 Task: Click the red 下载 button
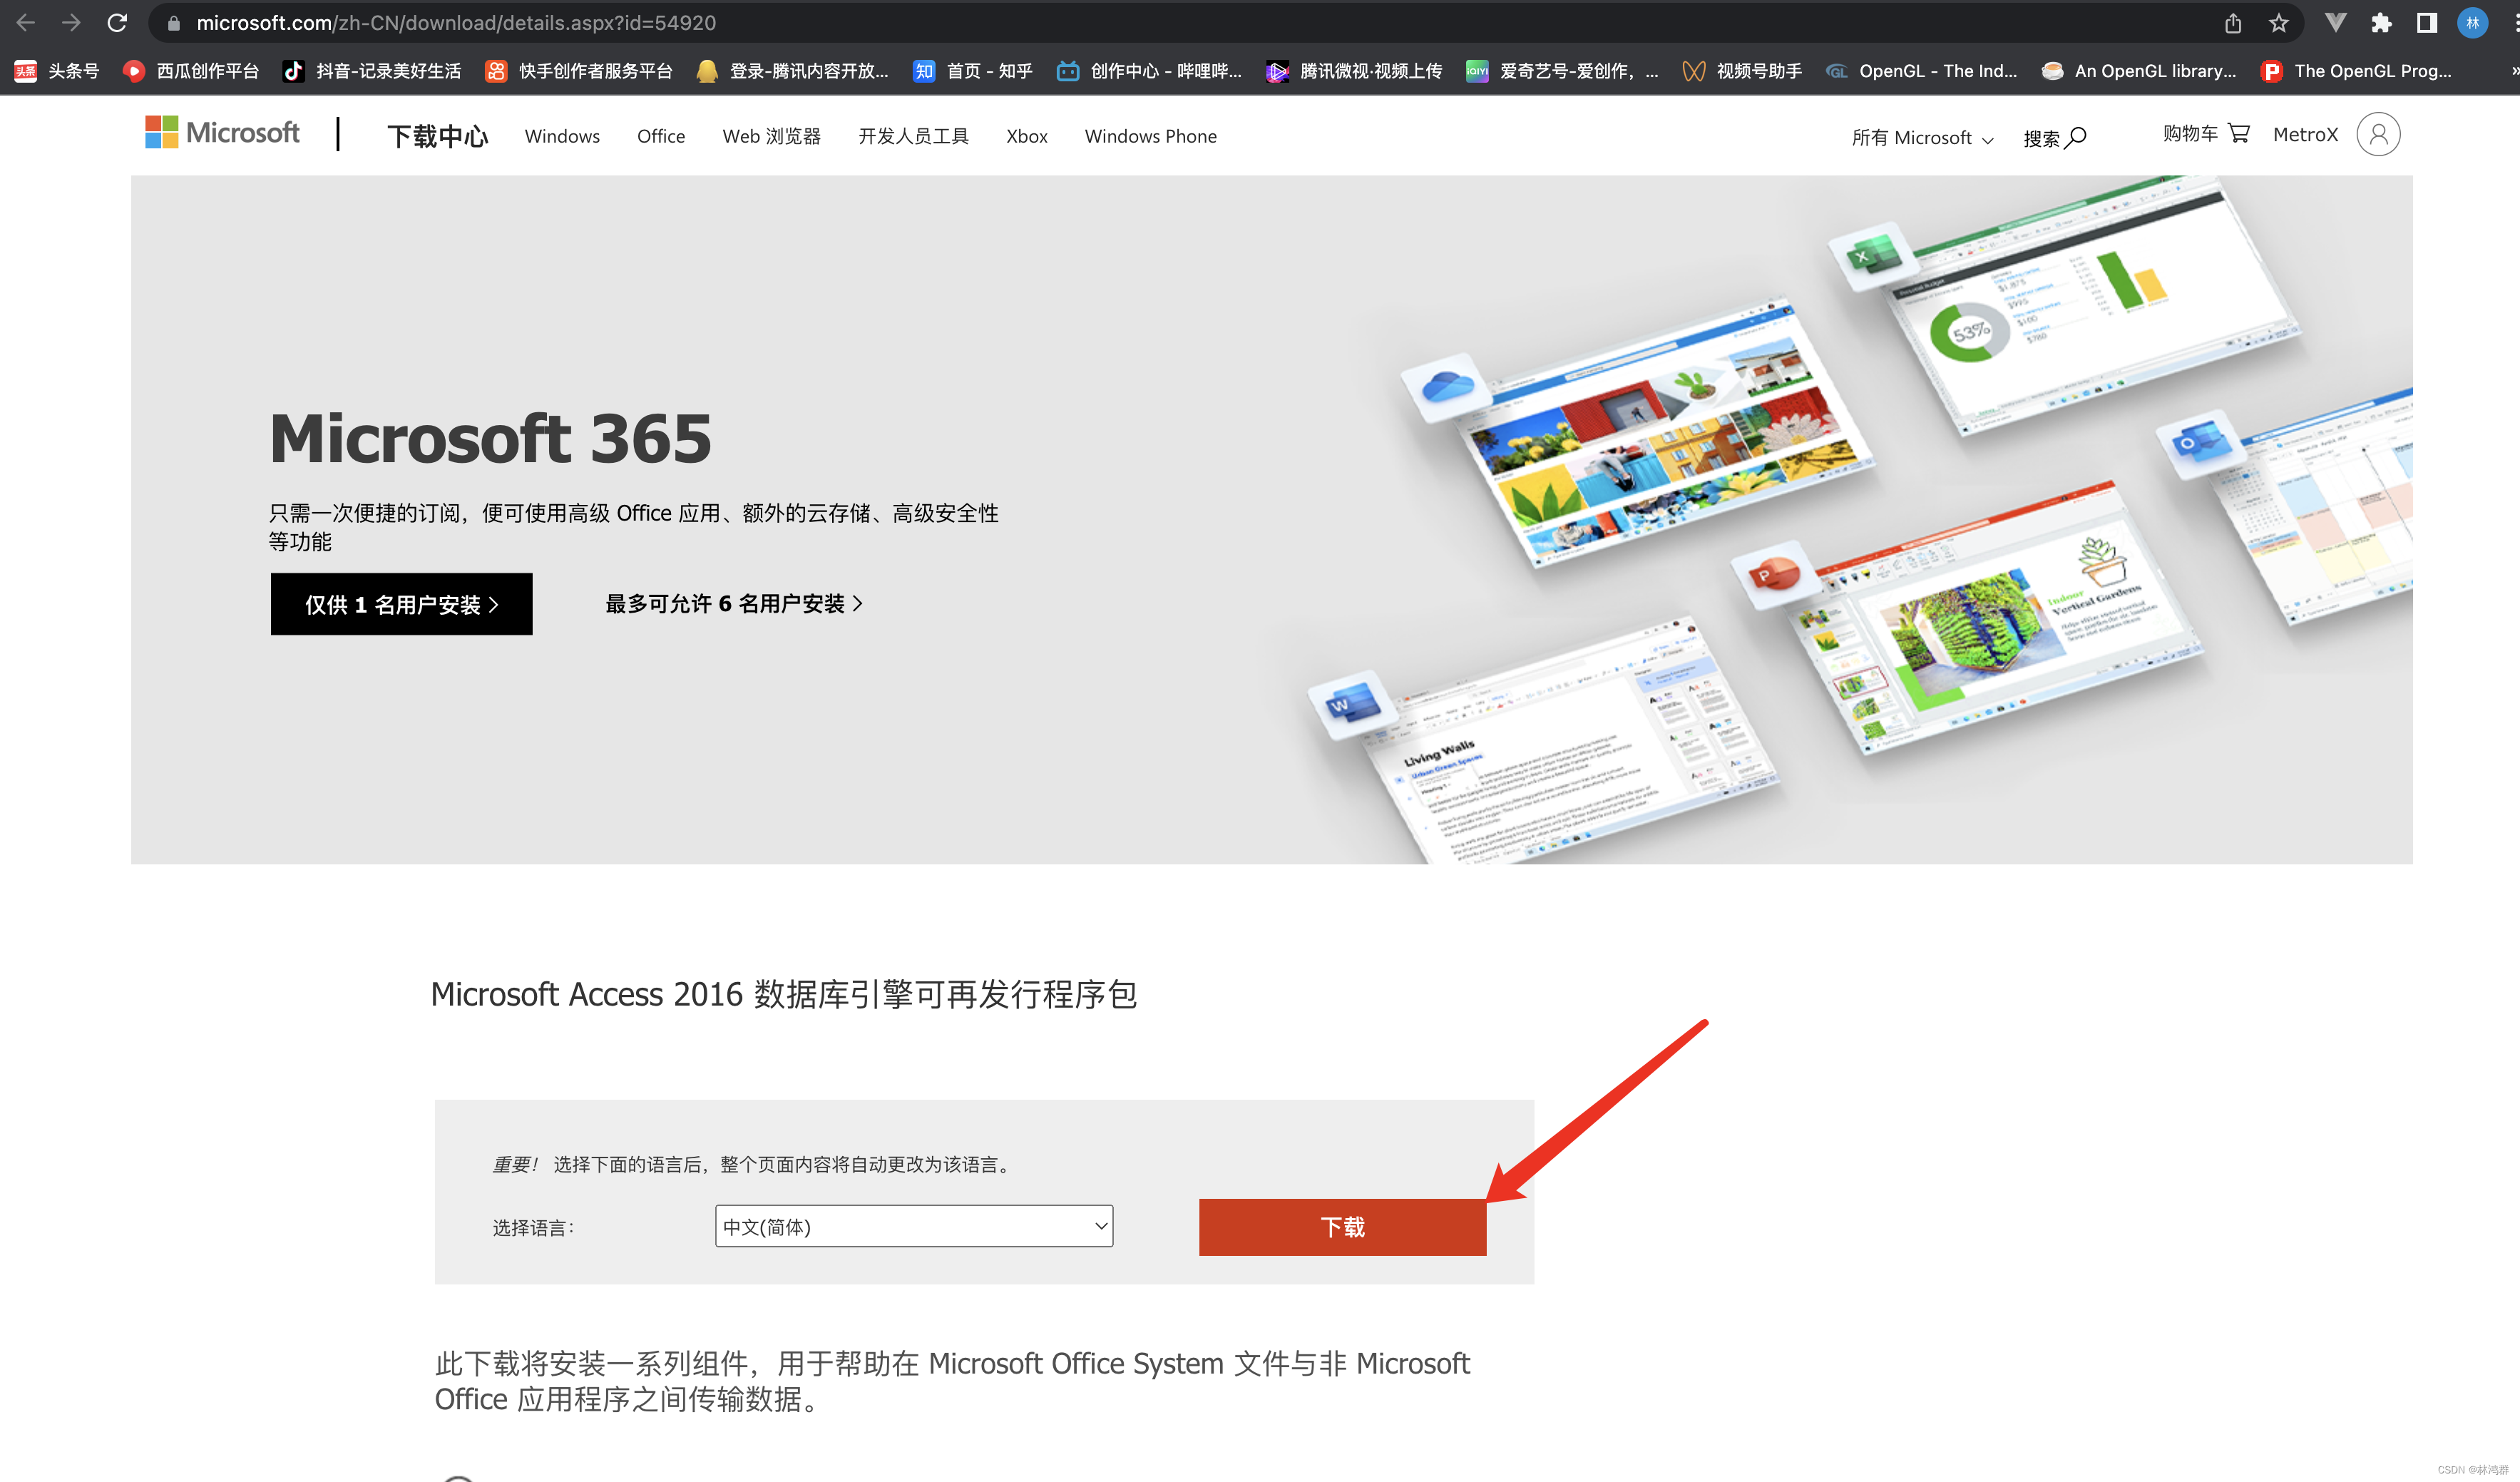[x=1342, y=1227]
